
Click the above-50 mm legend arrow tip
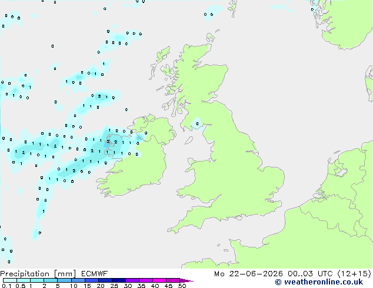point(187,281)
